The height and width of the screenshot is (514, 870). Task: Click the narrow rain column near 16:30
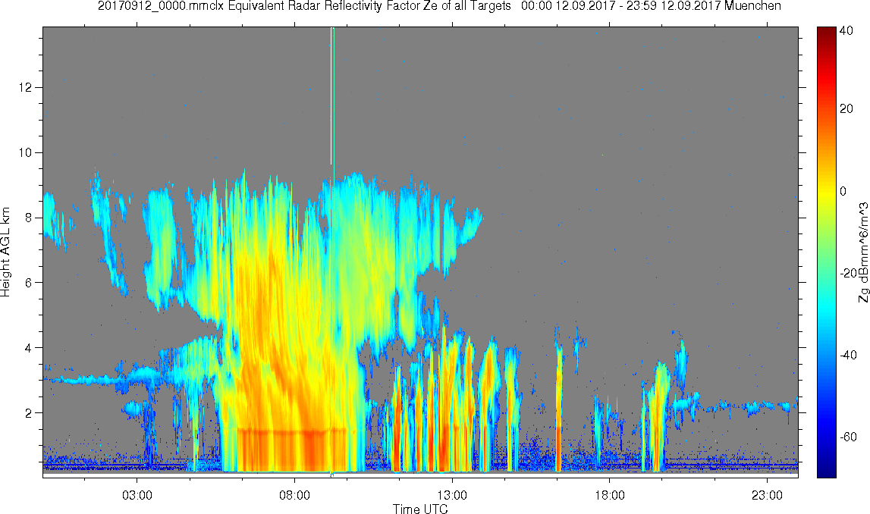pyautogui.click(x=559, y=408)
